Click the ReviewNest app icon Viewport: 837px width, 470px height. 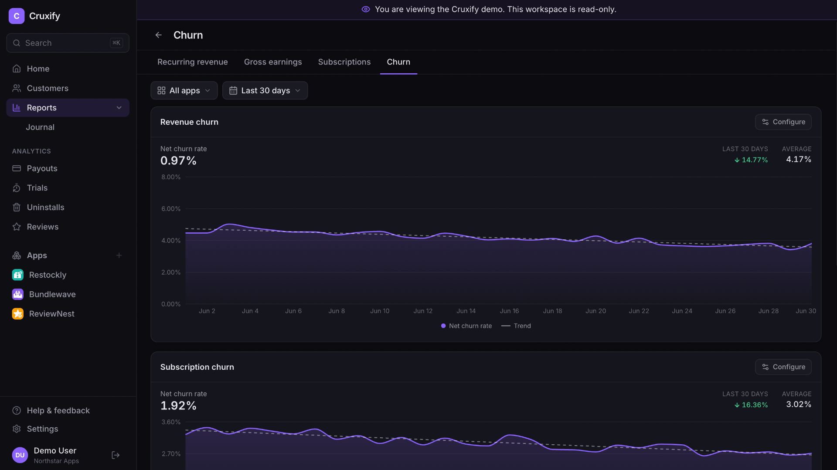click(x=18, y=314)
